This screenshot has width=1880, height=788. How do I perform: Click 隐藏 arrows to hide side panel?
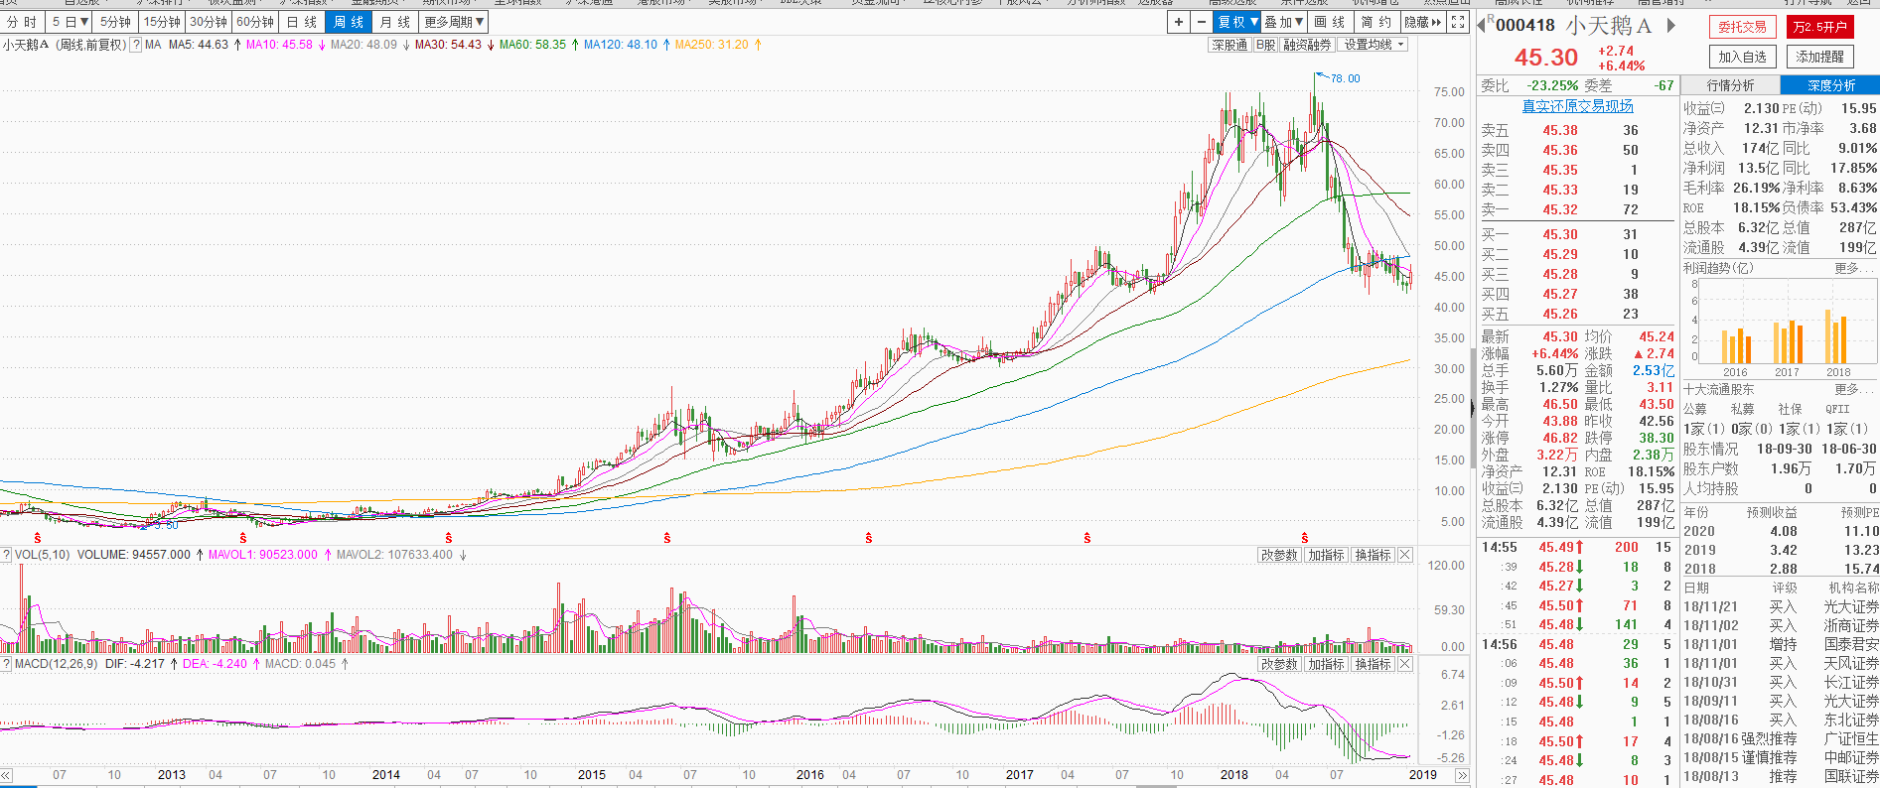1423,22
